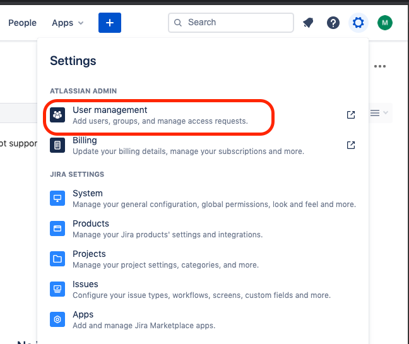Screen dimensions: 409x344
Task: Open the Apps dropdown in top navigation
Action: [68, 23]
